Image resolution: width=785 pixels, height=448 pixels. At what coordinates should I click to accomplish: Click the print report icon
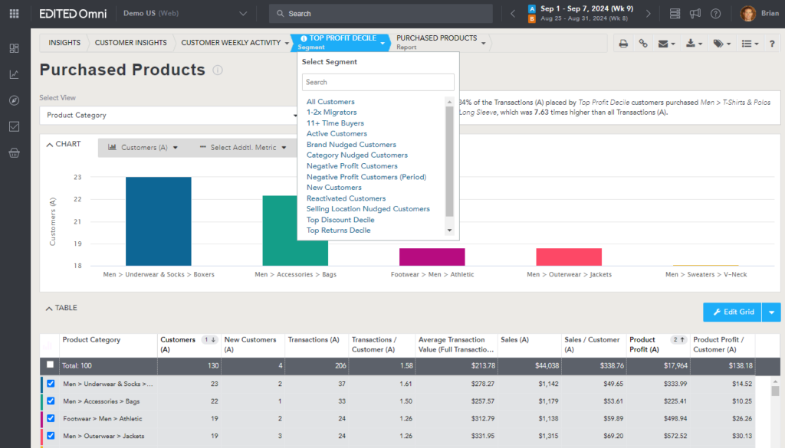pos(623,44)
